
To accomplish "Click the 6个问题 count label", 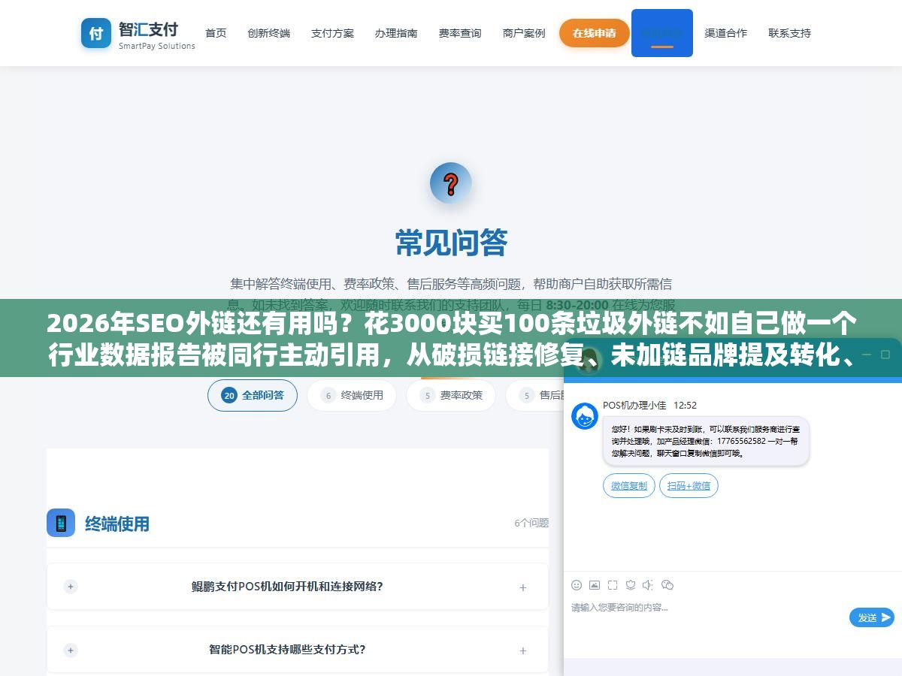I will pos(531,523).
